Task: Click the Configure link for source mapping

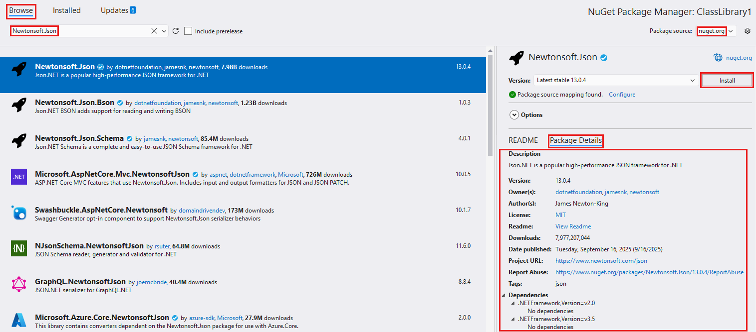Action: (x=622, y=95)
